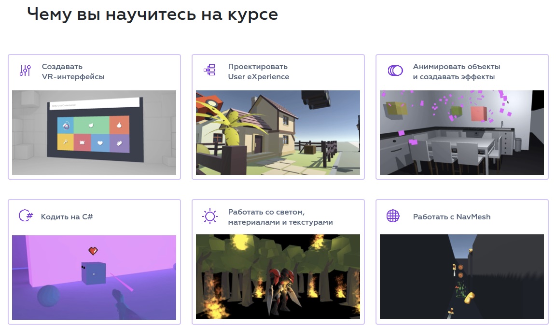View the kitchen with floating cubes image
This screenshot has height=330, width=557.
pyautogui.click(x=461, y=132)
